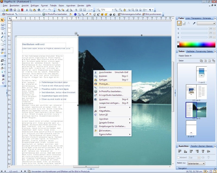
Task: Export to PDF using the red icon
Action: 22,10
